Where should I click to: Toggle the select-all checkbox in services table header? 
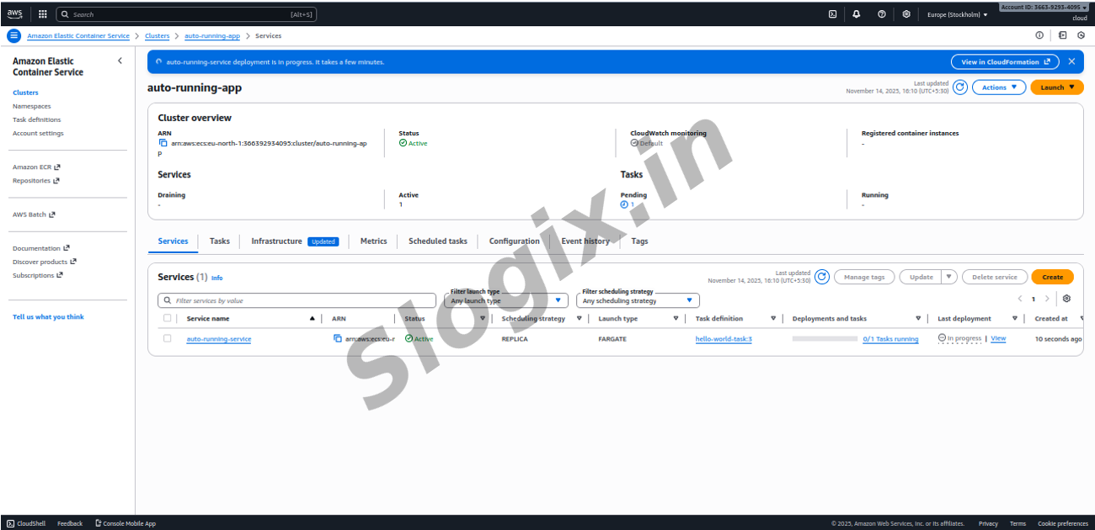pos(167,318)
